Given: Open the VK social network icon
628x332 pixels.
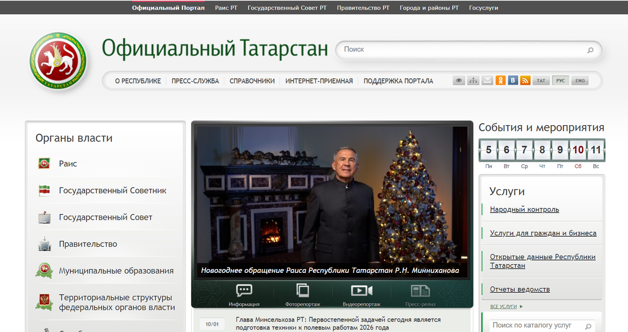Looking at the screenshot, I should point(513,81).
